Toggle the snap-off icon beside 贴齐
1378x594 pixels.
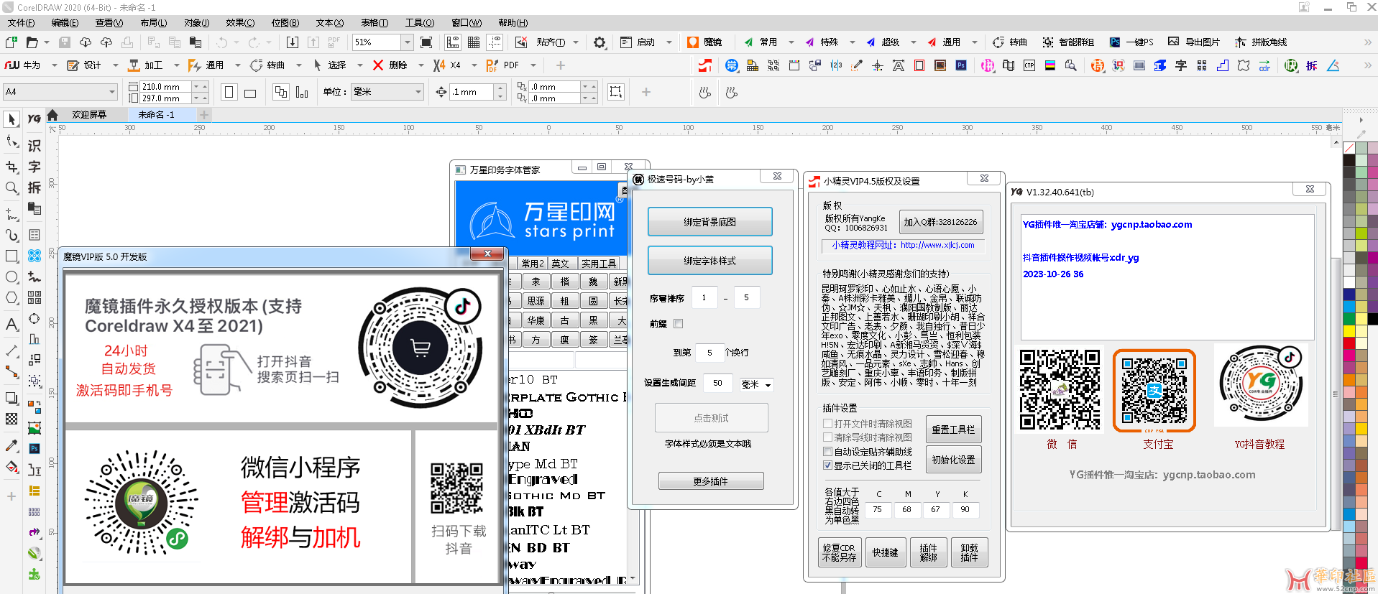click(521, 42)
